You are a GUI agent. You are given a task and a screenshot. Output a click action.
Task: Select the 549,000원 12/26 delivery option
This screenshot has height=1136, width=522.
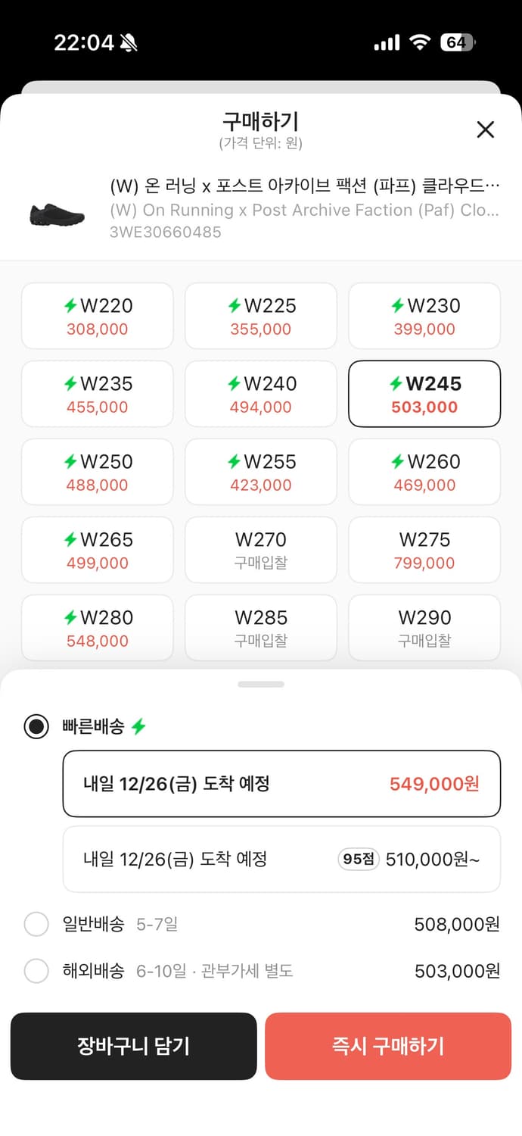pos(281,783)
